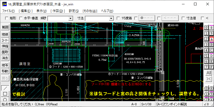Enable the 水平・垂直 checkbox
The width and height of the screenshot is (214, 107).
click(x=21, y=18)
